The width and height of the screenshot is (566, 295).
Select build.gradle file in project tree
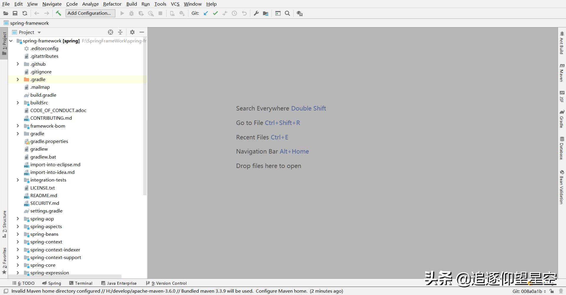click(x=43, y=95)
